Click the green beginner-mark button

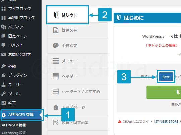(164, 92)
